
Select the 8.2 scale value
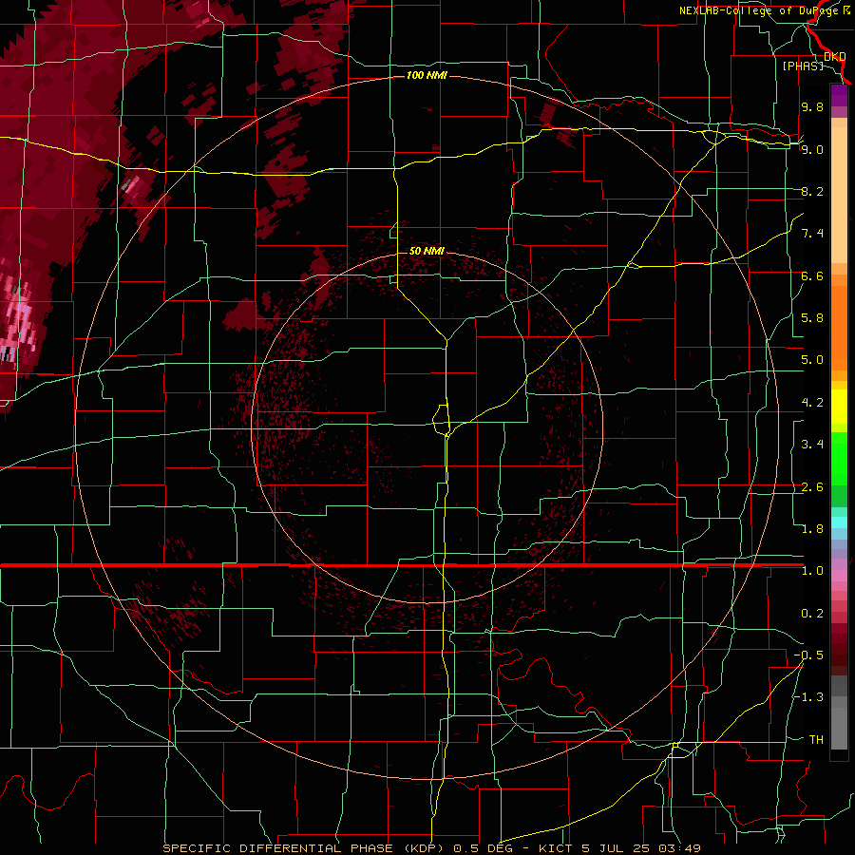(x=812, y=191)
